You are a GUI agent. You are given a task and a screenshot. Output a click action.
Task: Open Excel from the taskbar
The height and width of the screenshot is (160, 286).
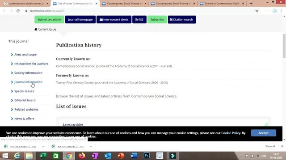tap(43, 156)
